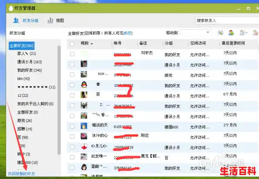Select the 12 (22) group
This screenshot has height=179, width=259.
point(23,95)
